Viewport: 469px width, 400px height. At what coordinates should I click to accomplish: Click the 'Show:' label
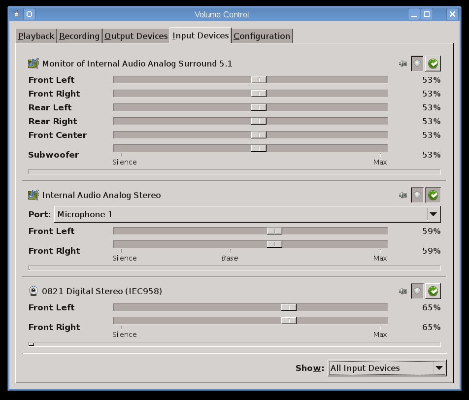(310, 368)
